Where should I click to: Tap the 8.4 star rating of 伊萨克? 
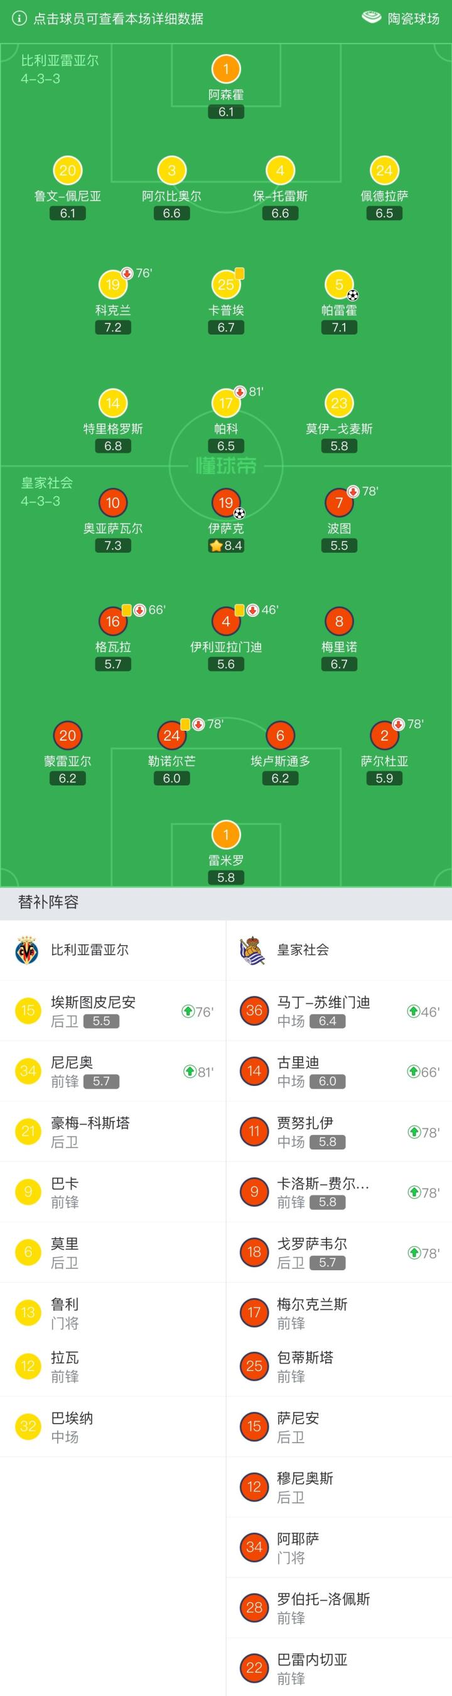[226, 545]
